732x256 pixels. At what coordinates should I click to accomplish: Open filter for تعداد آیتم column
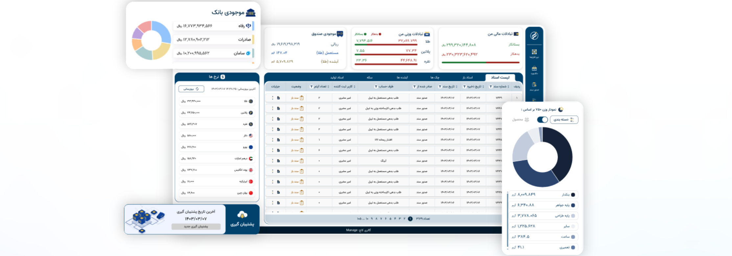[311, 87]
